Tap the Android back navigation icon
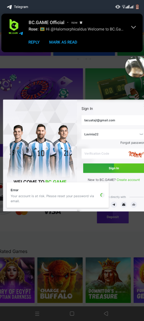The height and width of the screenshot is (321, 144). 106,314
